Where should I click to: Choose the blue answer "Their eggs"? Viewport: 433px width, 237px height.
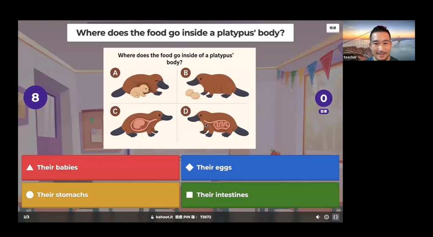260,167
